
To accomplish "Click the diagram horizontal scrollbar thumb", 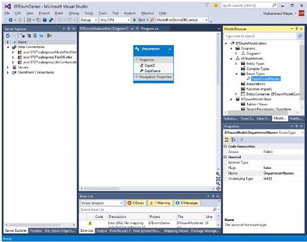I will coord(102,189).
